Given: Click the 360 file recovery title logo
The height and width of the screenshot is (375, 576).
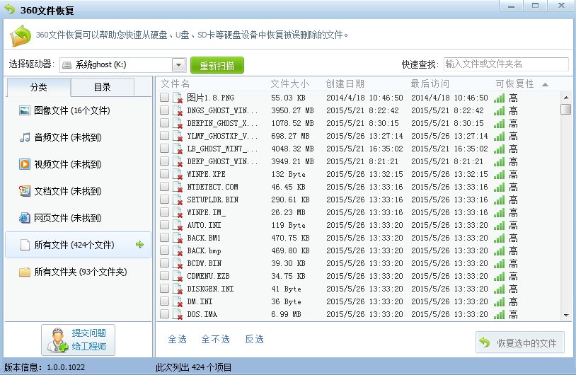Looking at the screenshot, I should pyautogui.click(x=9, y=9).
